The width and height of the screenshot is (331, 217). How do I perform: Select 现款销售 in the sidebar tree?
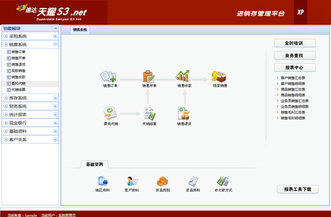point(18,71)
